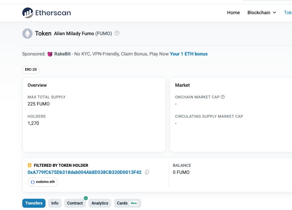Open the Contract tab

pyautogui.click(x=75, y=203)
